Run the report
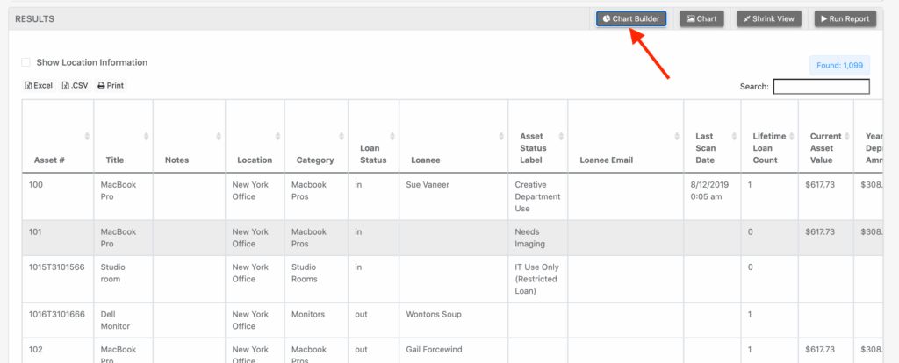 [x=845, y=19]
